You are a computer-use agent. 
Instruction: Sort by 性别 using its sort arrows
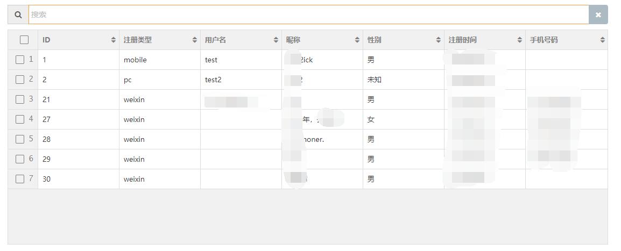[438, 40]
